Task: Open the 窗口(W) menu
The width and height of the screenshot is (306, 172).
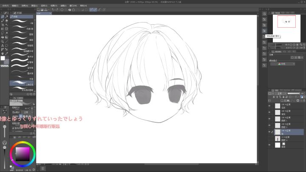Action: pyautogui.click(x=74, y=6)
